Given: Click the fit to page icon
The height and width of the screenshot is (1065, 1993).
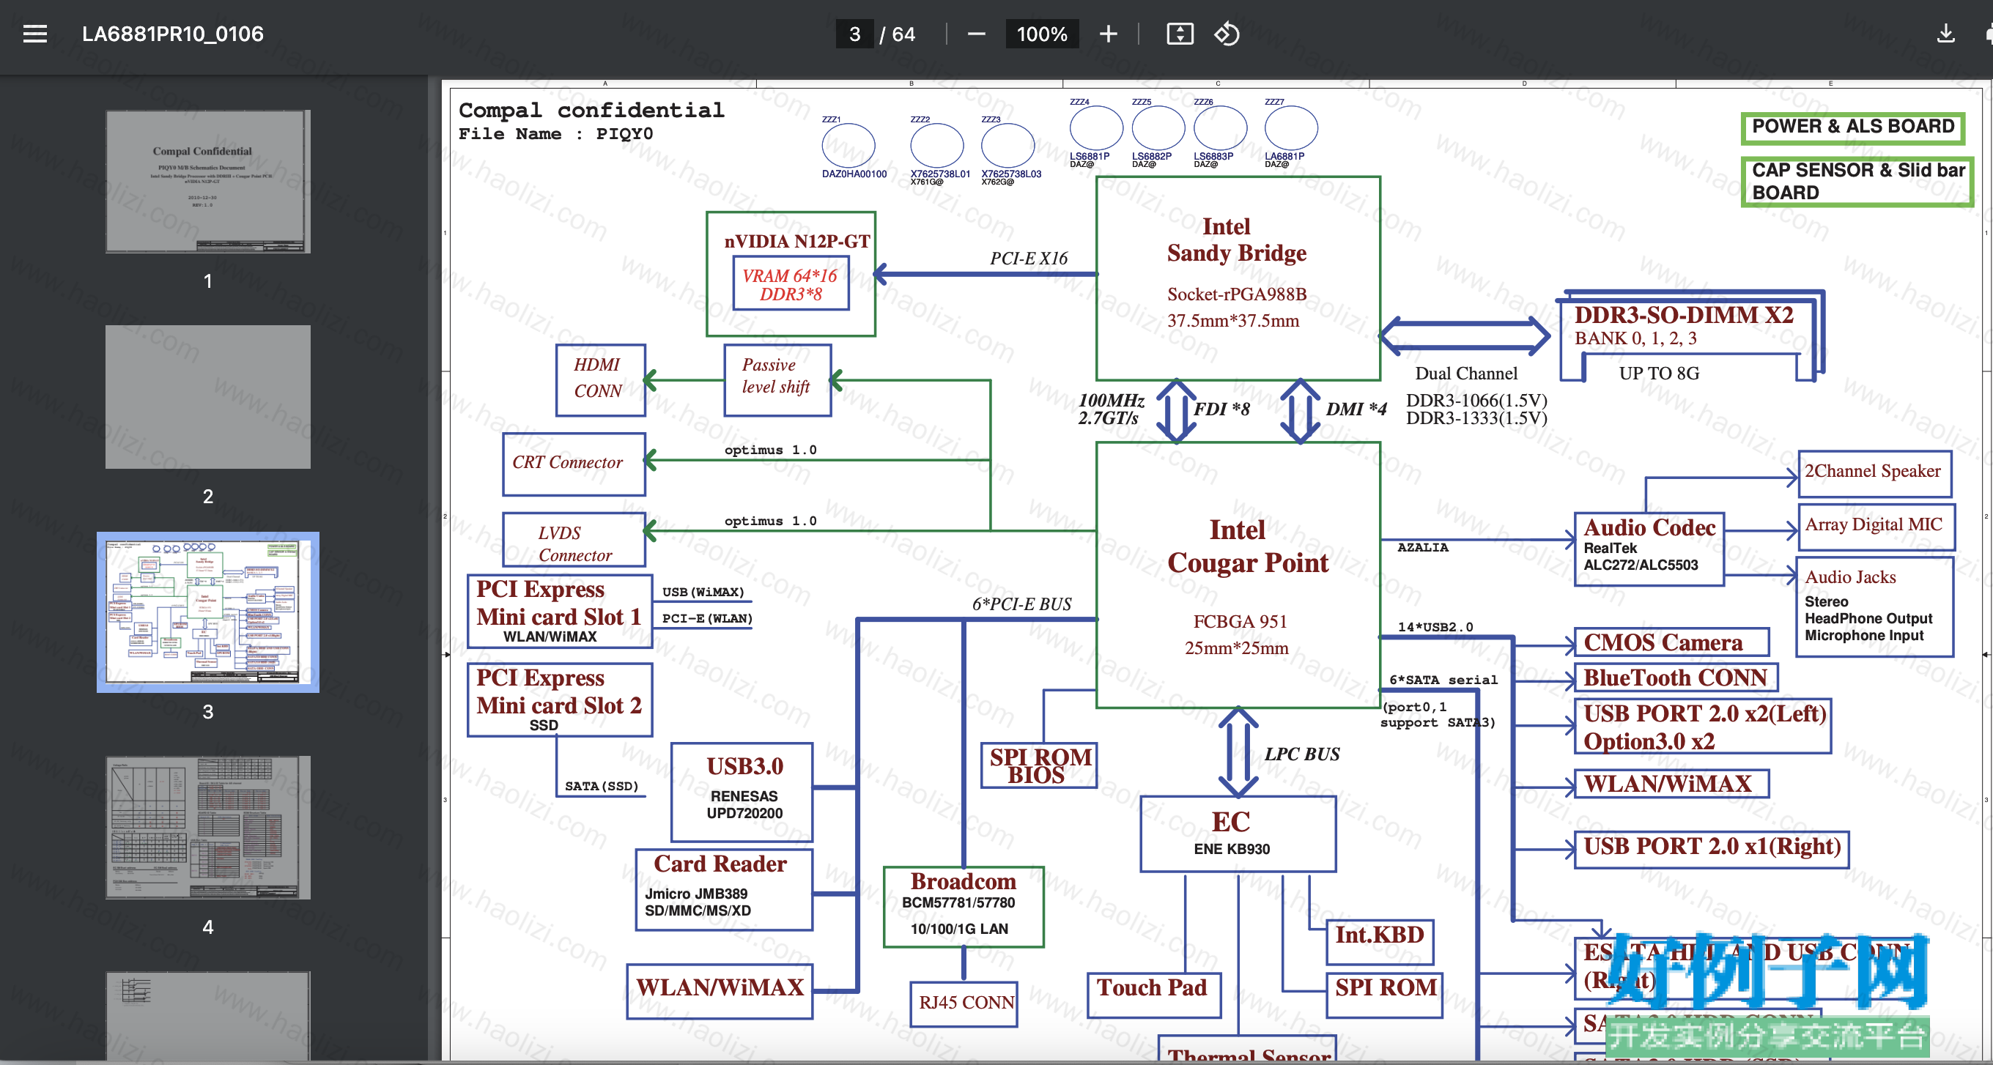Looking at the screenshot, I should 1180,34.
